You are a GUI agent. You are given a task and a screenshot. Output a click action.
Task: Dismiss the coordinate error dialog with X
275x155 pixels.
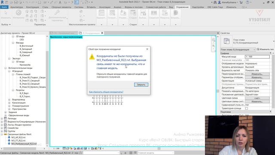tap(147, 49)
